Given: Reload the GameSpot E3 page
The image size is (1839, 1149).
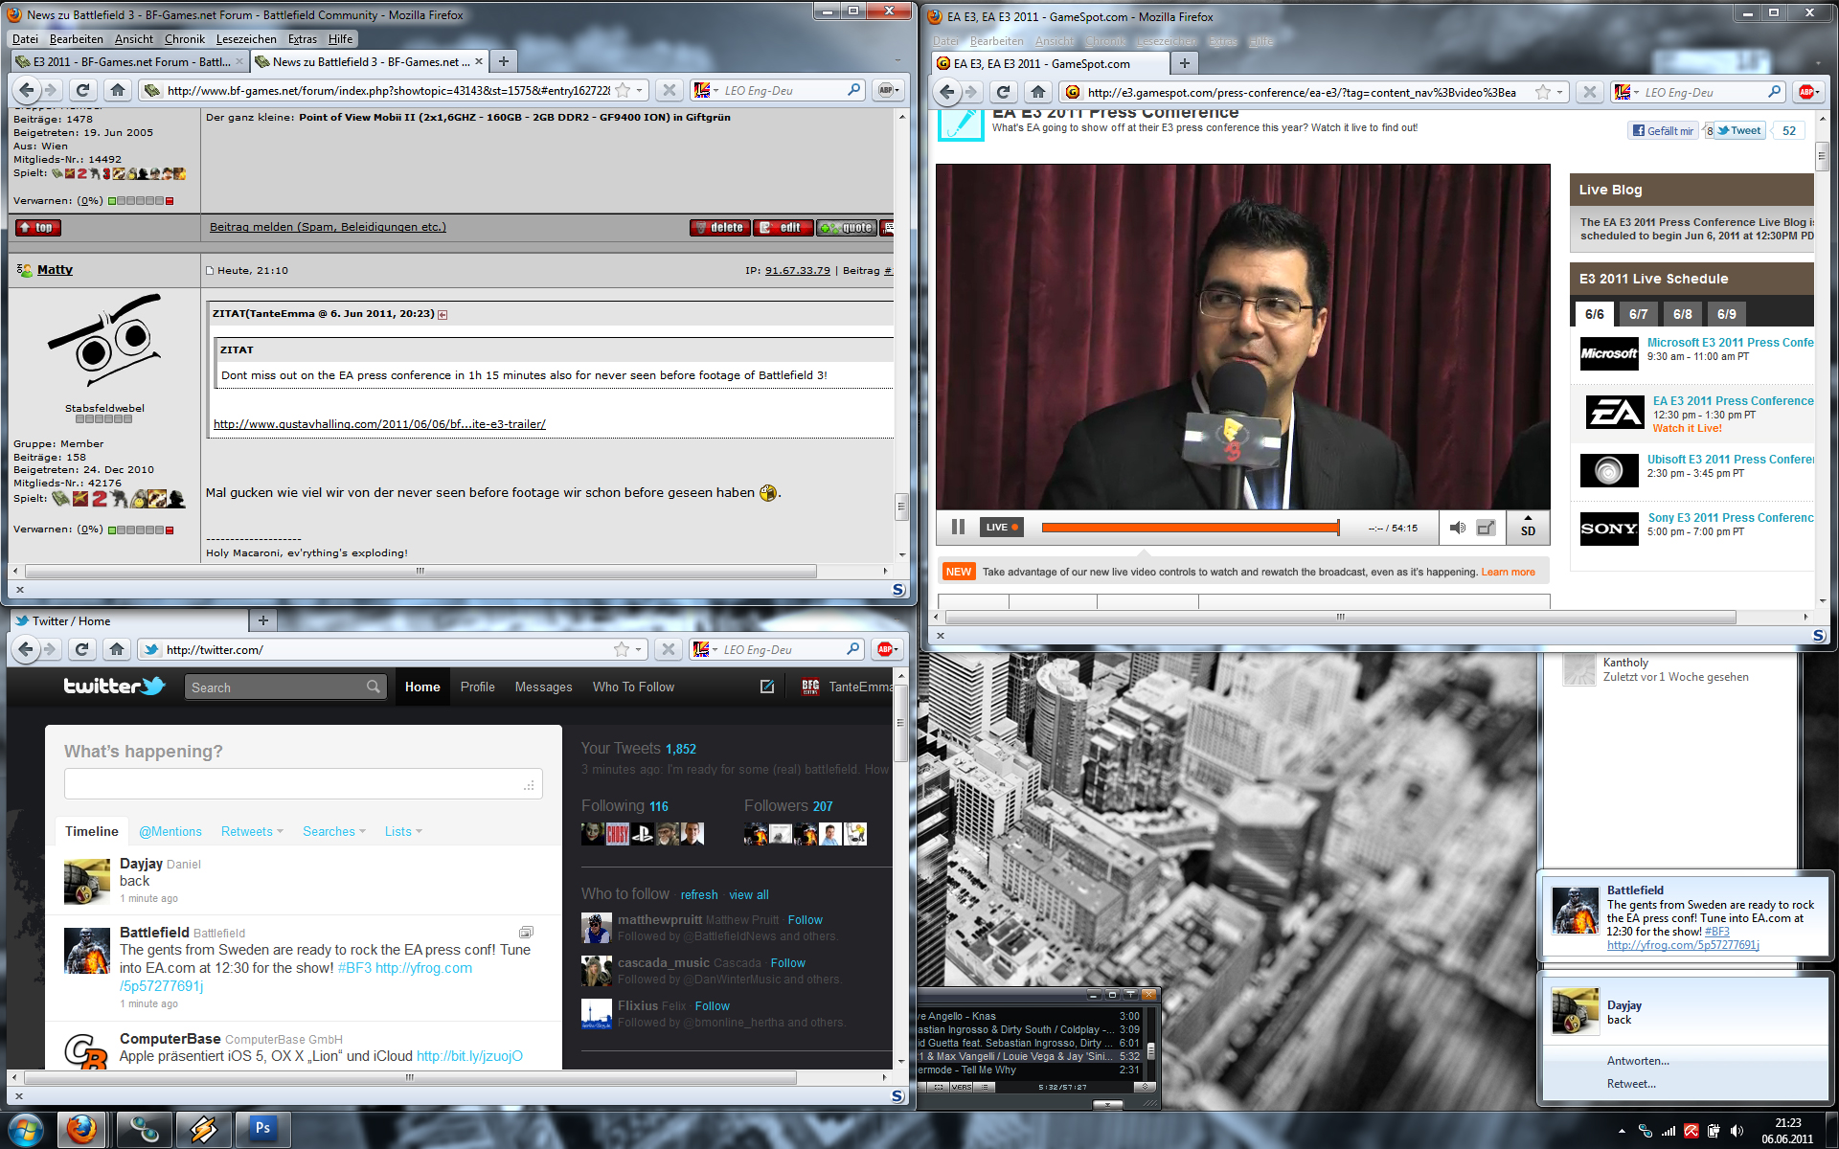Looking at the screenshot, I should [1004, 92].
